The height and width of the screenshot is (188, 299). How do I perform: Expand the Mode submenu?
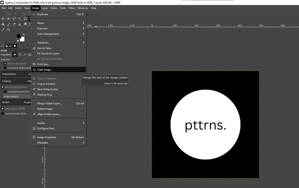[x=59, y=23]
